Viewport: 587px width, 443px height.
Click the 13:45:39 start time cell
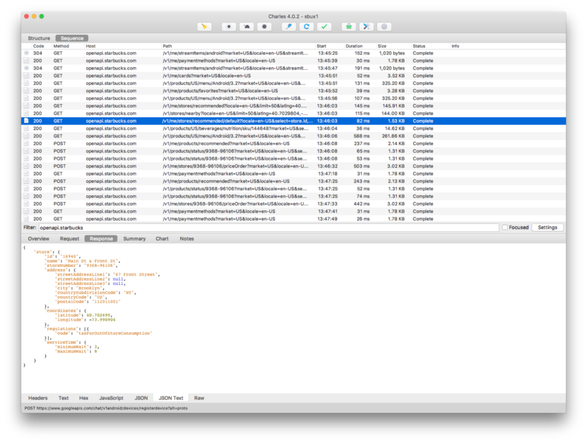tap(328, 60)
